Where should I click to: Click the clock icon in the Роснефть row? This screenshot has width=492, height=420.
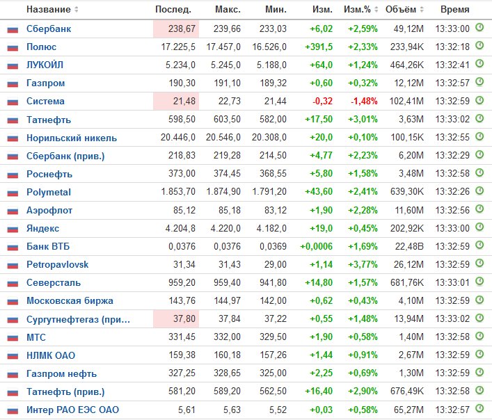pyautogui.click(x=479, y=172)
